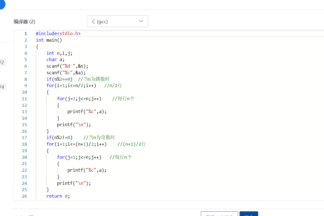Click line number 26 in the gutter

click(24, 196)
